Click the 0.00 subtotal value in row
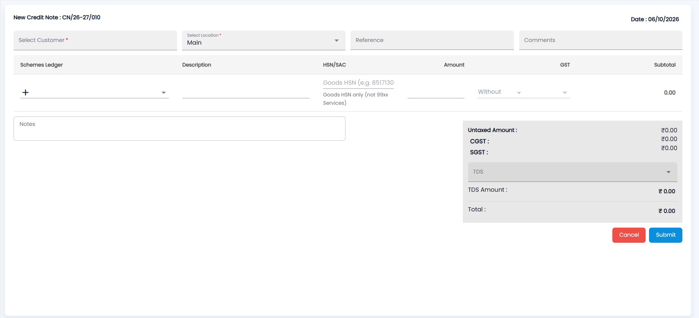The width and height of the screenshot is (699, 318). pyautogui.click(x=670, y=93)
